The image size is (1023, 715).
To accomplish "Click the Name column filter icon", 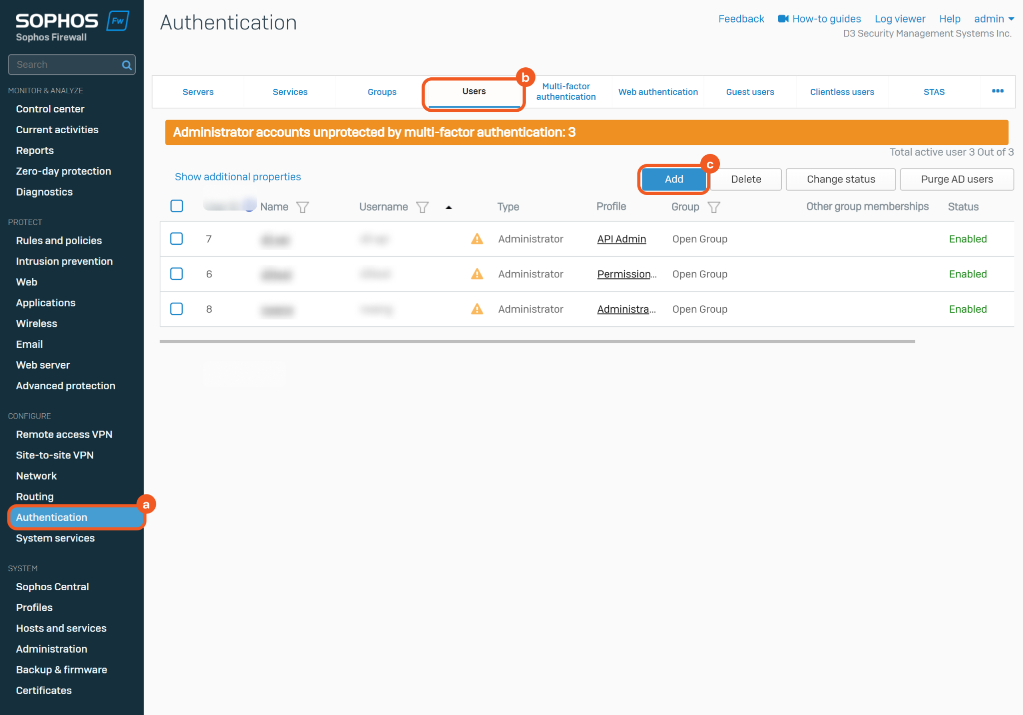I will point(302,207).
